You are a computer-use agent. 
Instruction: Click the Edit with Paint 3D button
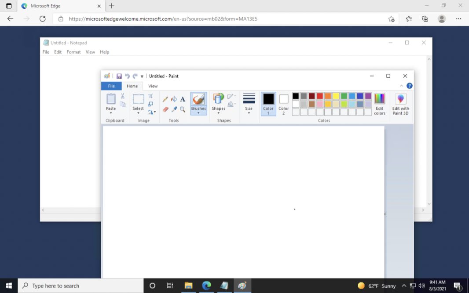(400, 104)
